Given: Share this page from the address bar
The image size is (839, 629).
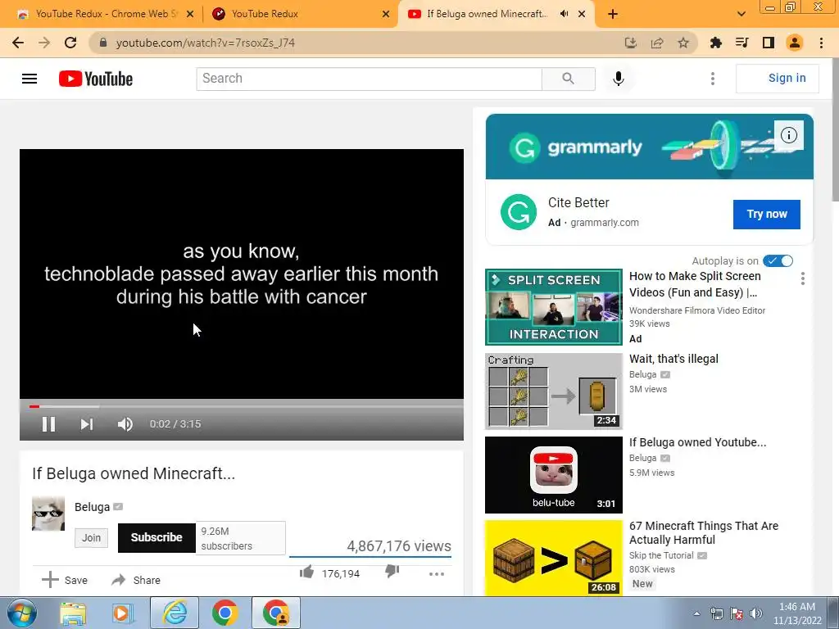Looking at the screenshot, I should (x=657, y=43).
